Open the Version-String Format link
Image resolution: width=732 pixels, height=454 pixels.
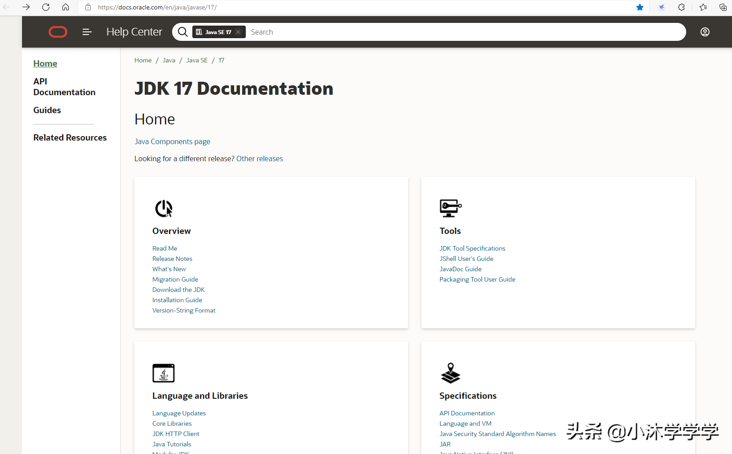point(184,310)
